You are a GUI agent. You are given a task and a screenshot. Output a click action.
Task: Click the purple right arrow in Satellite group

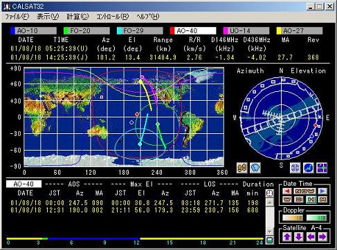point(322,236)
